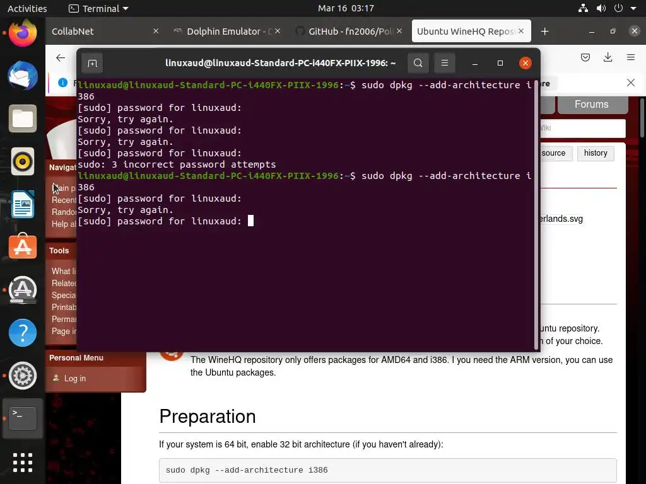The height and width of the screenshot is (484, 646).
Task: Expand the system menu arrow
Action: 633,8
